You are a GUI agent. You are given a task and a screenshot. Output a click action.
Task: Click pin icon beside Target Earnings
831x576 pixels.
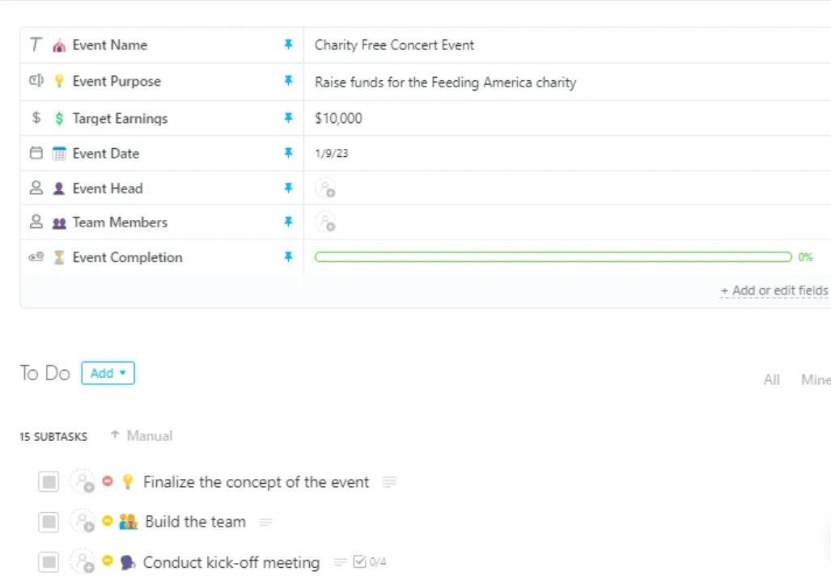[288, 117]
